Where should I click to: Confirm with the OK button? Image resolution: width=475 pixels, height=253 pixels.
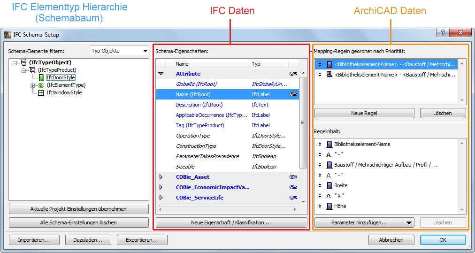tap(443, 240)
